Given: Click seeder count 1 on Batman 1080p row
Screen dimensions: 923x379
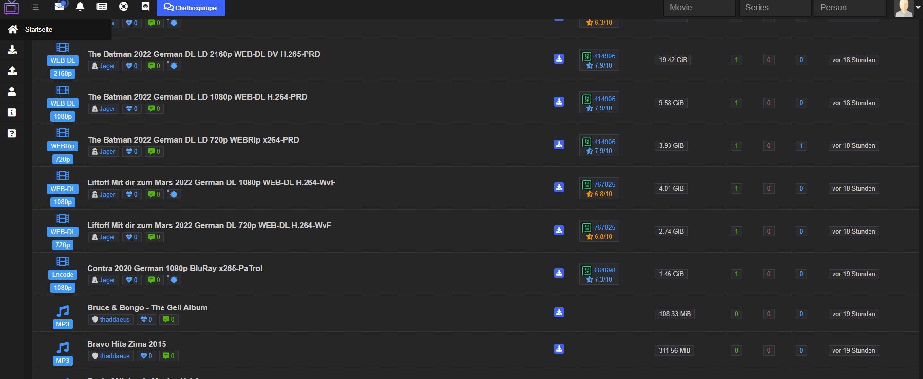Looking at the screenshot, I should click(x=736, y=103).
